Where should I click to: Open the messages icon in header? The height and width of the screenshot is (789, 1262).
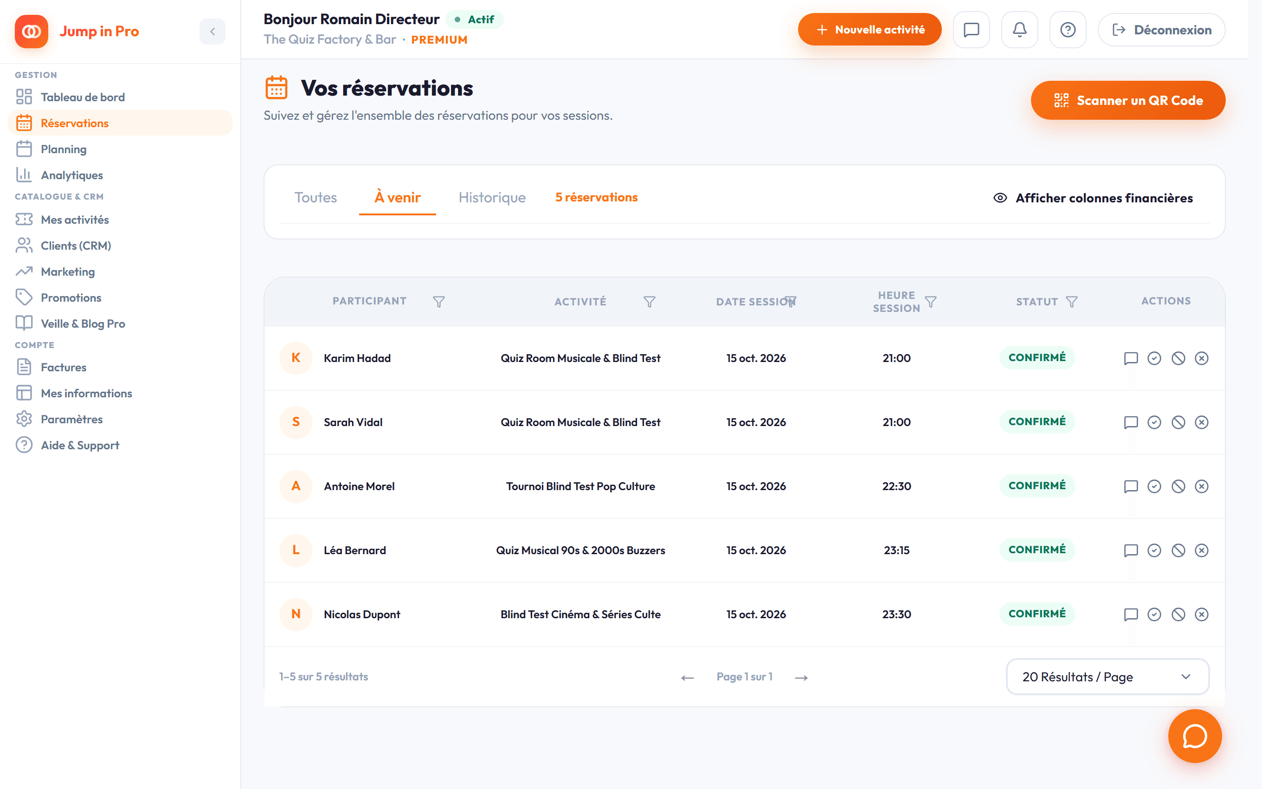[971, 30]
